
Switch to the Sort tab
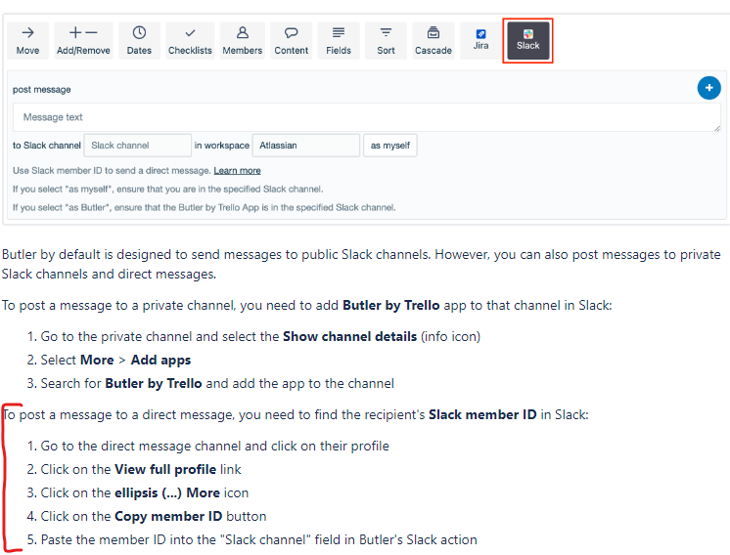click(386, 40)
